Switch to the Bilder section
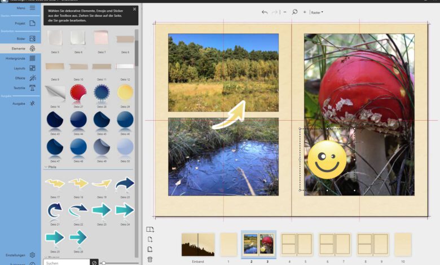This screenshot has height=265, width=440. 20,38
